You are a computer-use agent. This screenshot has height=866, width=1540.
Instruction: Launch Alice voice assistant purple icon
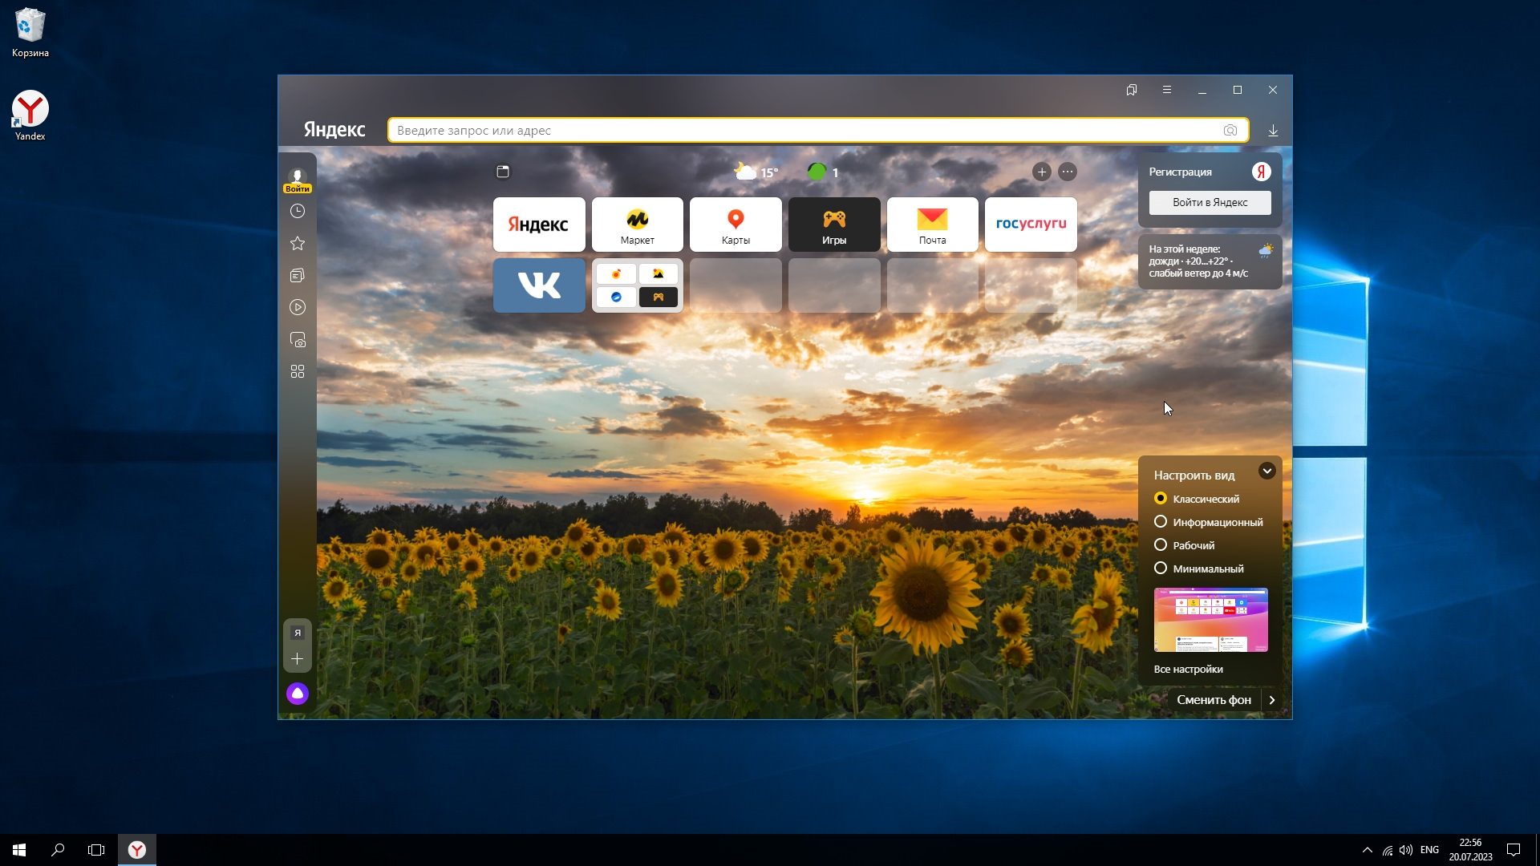pyautogui.click(x=298, y=694)
